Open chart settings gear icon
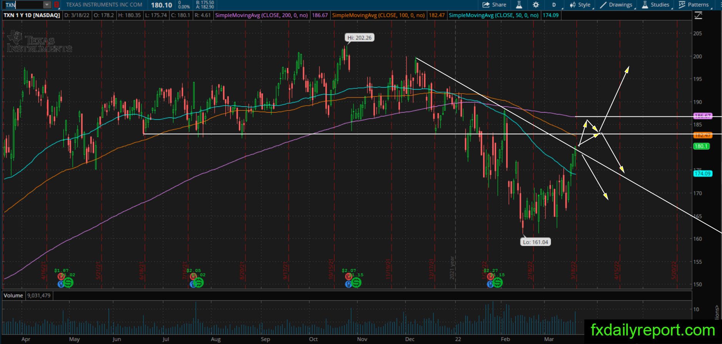This screenshot has height=344, width=722. pyautogui.click(x=536, y=5)
